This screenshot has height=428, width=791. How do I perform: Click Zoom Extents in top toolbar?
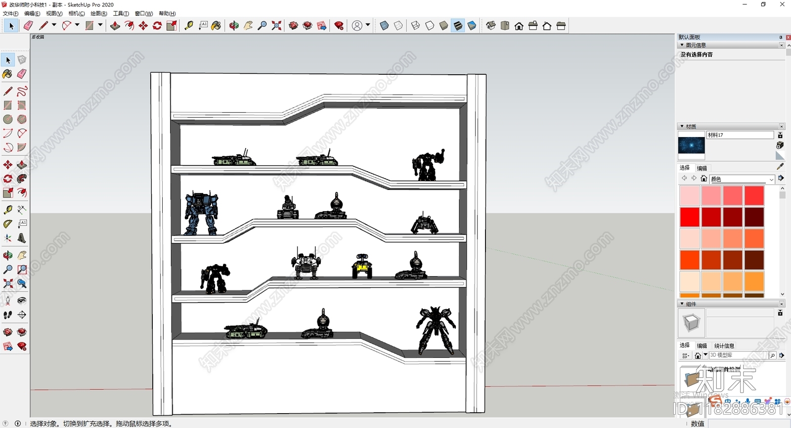pyautogui.click(x=277, y=26)
